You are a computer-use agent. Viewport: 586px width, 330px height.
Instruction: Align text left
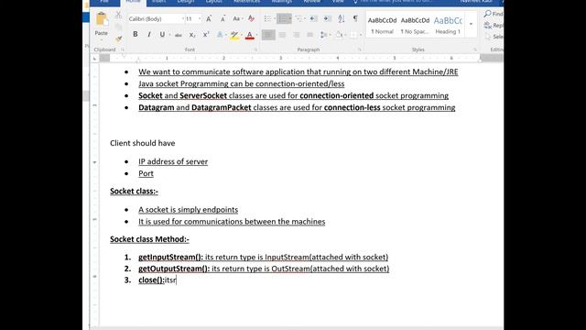coord(268,35)
